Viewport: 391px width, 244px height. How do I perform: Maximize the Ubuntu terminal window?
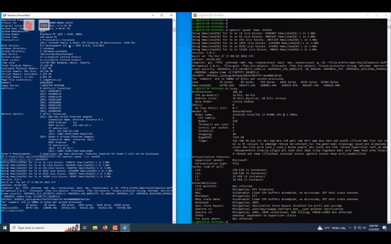tap(377, 15)
